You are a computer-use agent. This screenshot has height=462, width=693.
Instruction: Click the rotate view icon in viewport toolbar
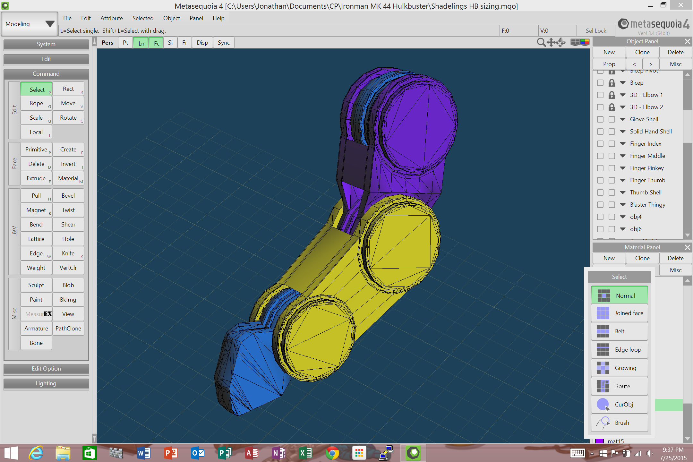(561, 42)
